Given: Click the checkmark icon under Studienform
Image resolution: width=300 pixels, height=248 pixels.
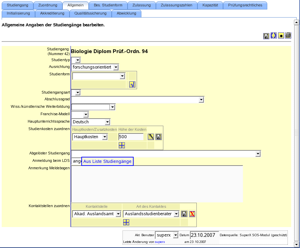Looking at the screenshot, I should (x=132, y=84).
